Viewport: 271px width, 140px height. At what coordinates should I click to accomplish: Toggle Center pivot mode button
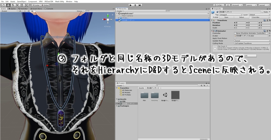36,5
